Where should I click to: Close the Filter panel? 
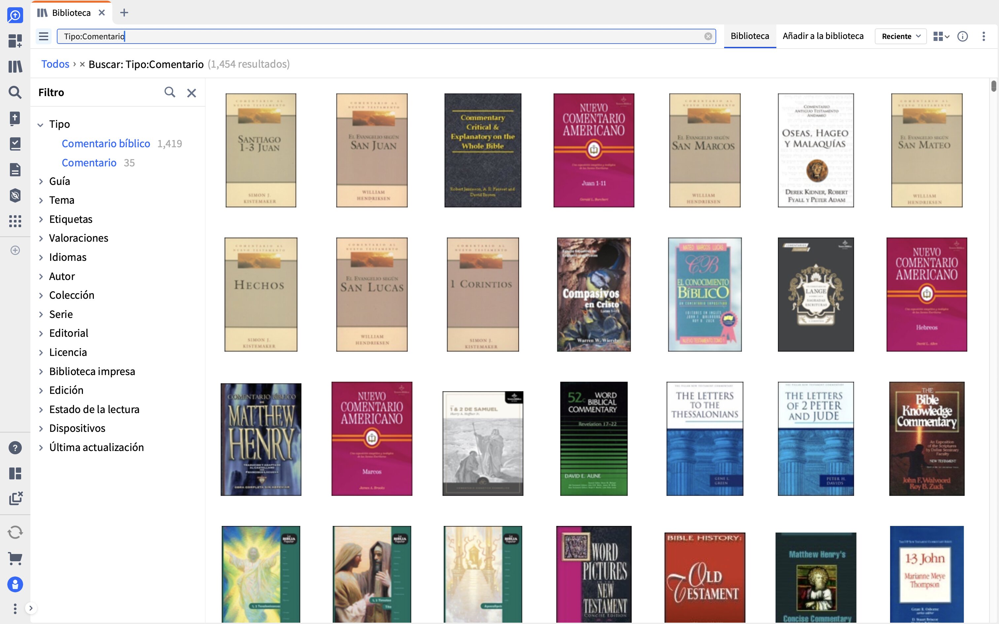192,93
